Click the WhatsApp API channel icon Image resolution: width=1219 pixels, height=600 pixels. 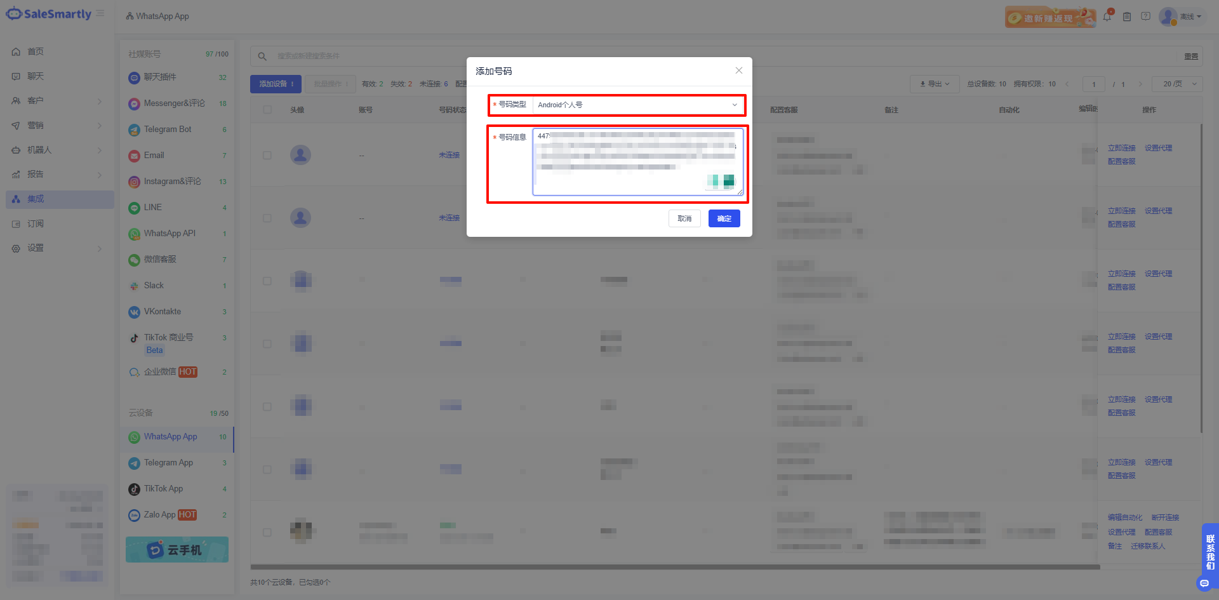[134, 234]
